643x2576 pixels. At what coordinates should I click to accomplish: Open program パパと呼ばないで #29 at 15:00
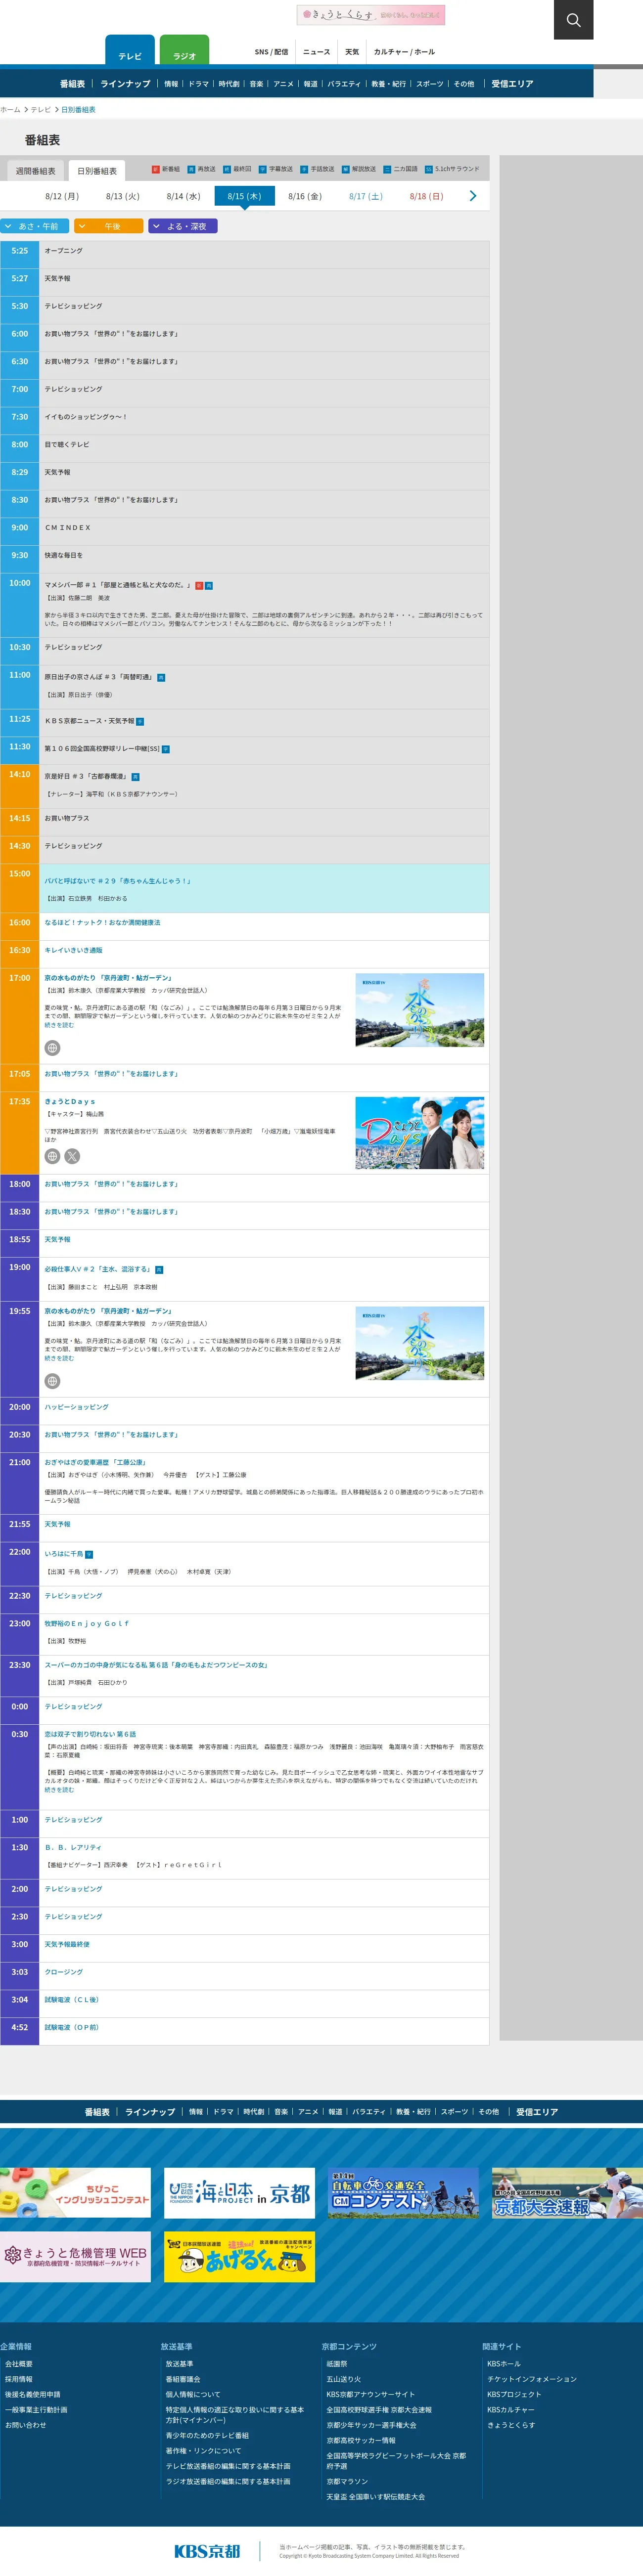(x=118, y=881)
